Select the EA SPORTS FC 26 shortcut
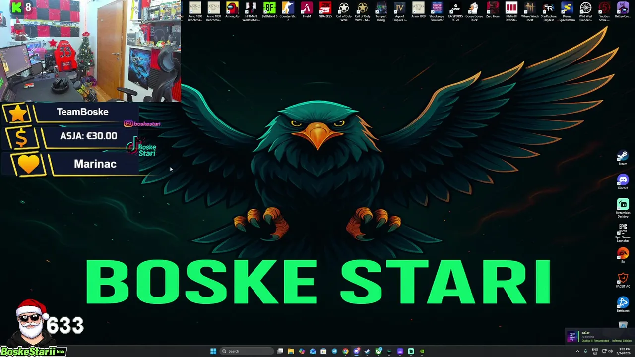 pyautogui.click(x=455, y=12)
